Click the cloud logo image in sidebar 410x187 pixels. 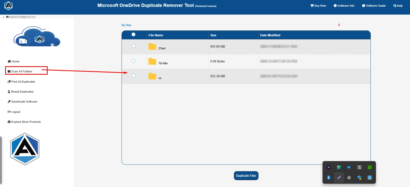(37, 37)
